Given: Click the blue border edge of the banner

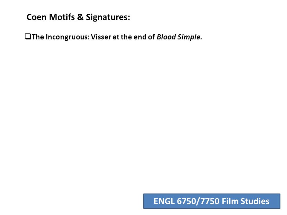Looking at the screenshot, I should click(x=212, y=194).
